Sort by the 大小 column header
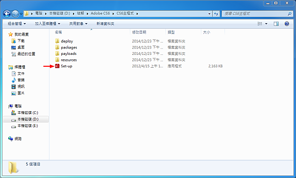This screenshot has width=296, height=178. point(206,32)
